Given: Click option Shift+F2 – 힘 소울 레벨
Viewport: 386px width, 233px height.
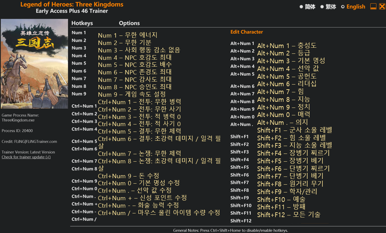Looking at the screenshot, I should (291, 138).
